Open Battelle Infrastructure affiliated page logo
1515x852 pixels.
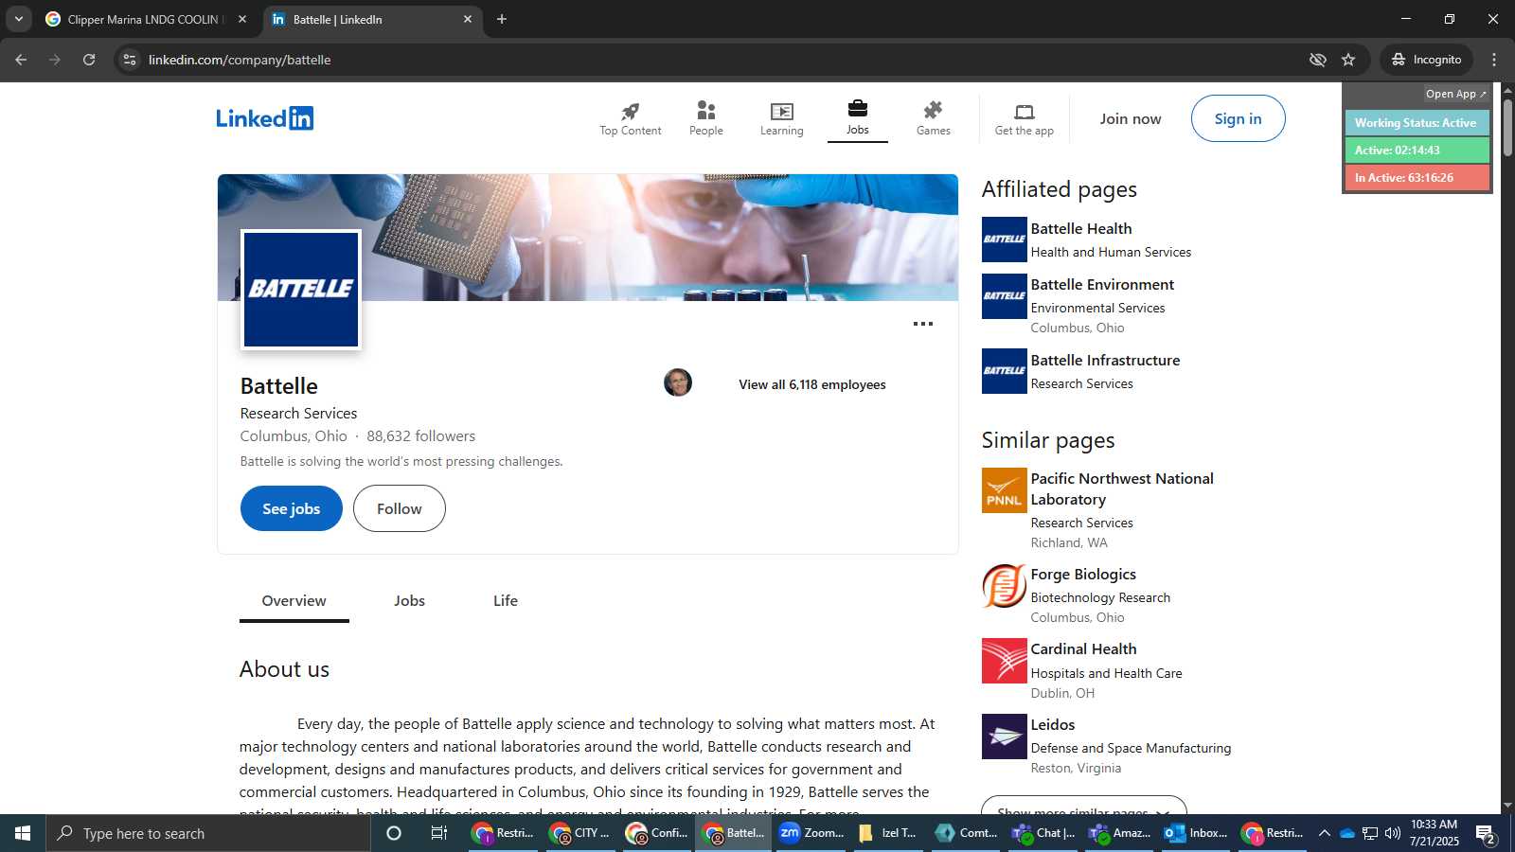coord(1004,371)
